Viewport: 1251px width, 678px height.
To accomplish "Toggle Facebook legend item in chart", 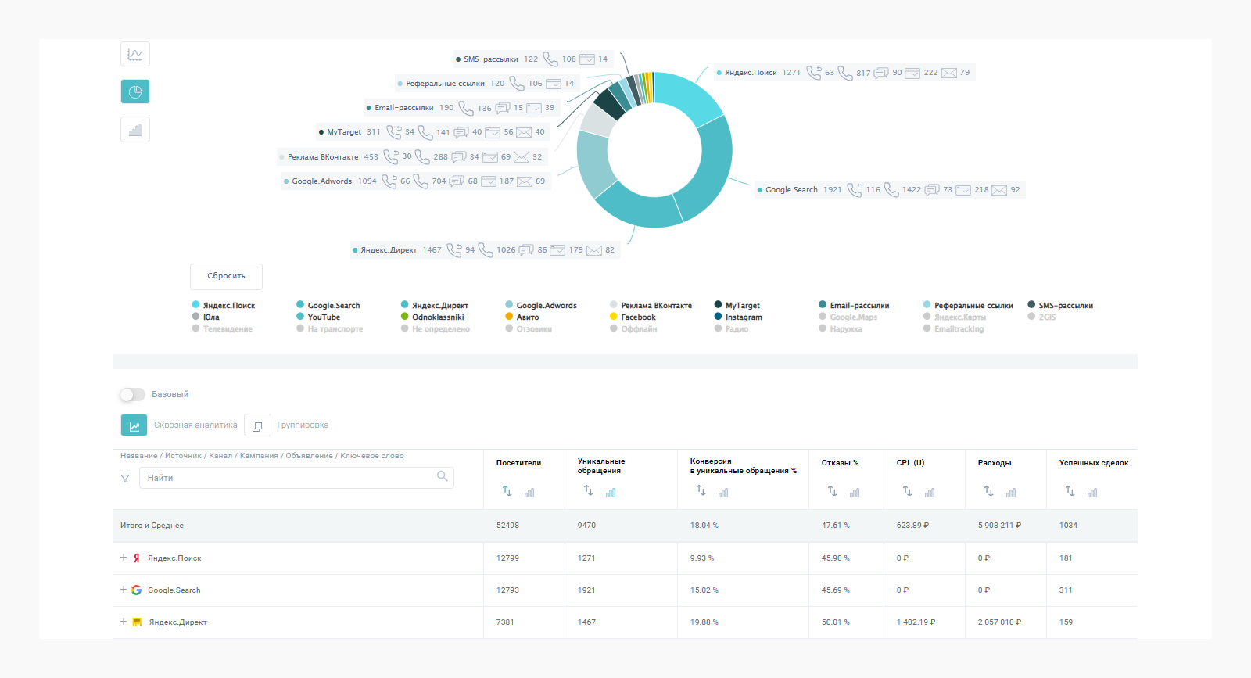I will 638,317.
